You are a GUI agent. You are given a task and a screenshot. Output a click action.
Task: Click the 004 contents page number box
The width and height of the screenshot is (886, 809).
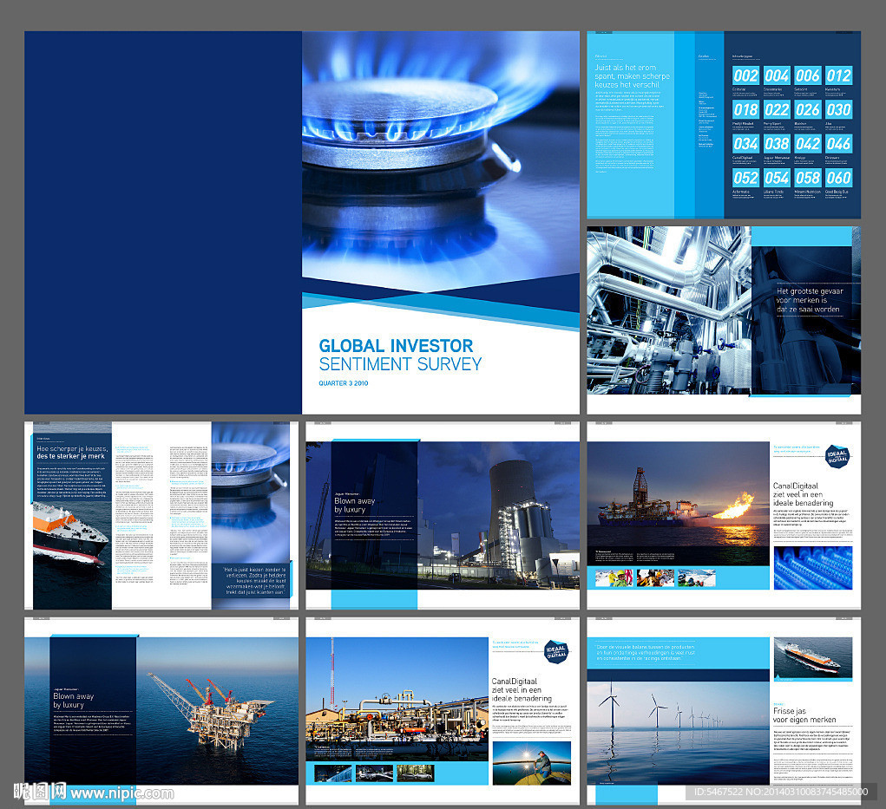(x=777, y=75)
